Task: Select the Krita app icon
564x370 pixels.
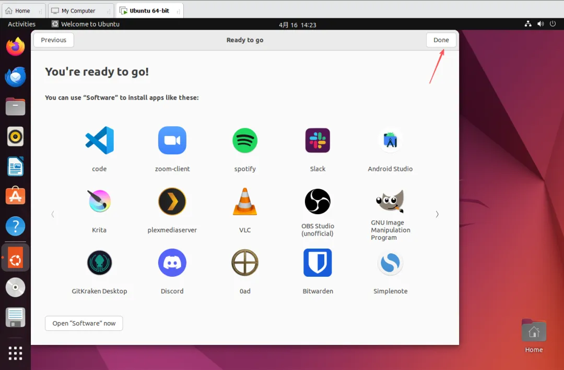Action: (x=99, y=201)
